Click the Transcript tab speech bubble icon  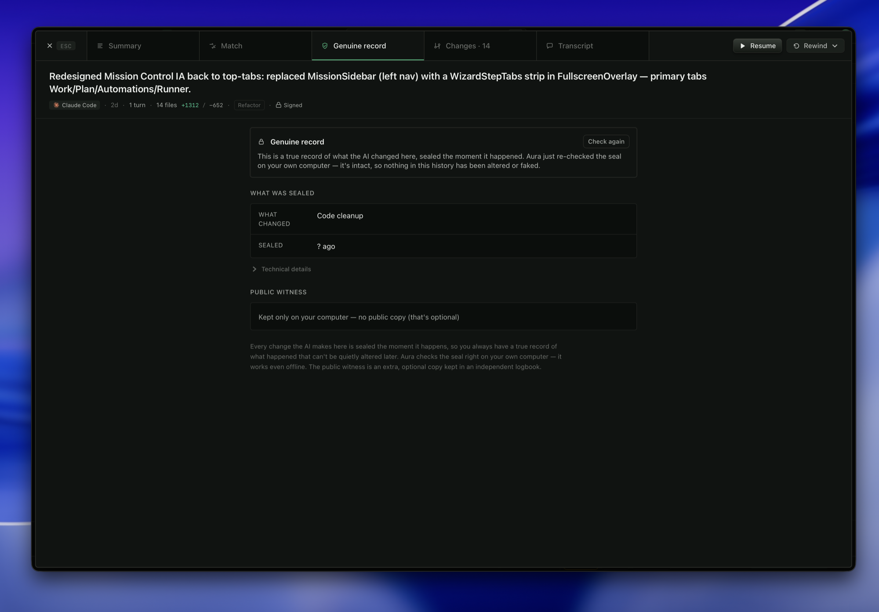pos(549,46)
